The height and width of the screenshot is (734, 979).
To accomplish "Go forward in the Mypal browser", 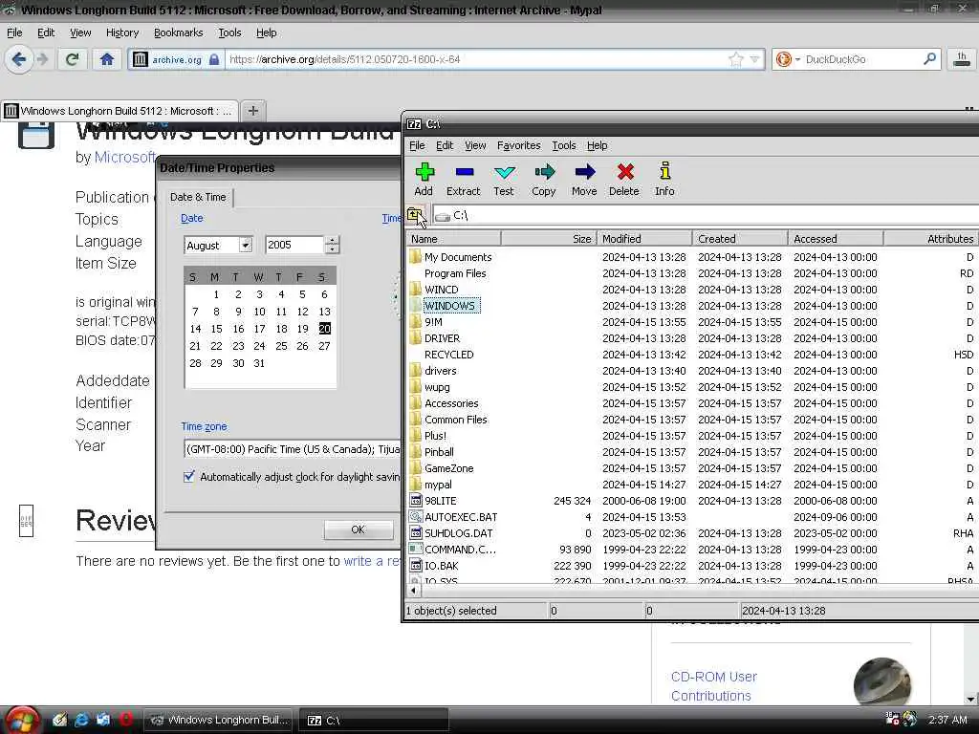I will [x=42, y=60].
